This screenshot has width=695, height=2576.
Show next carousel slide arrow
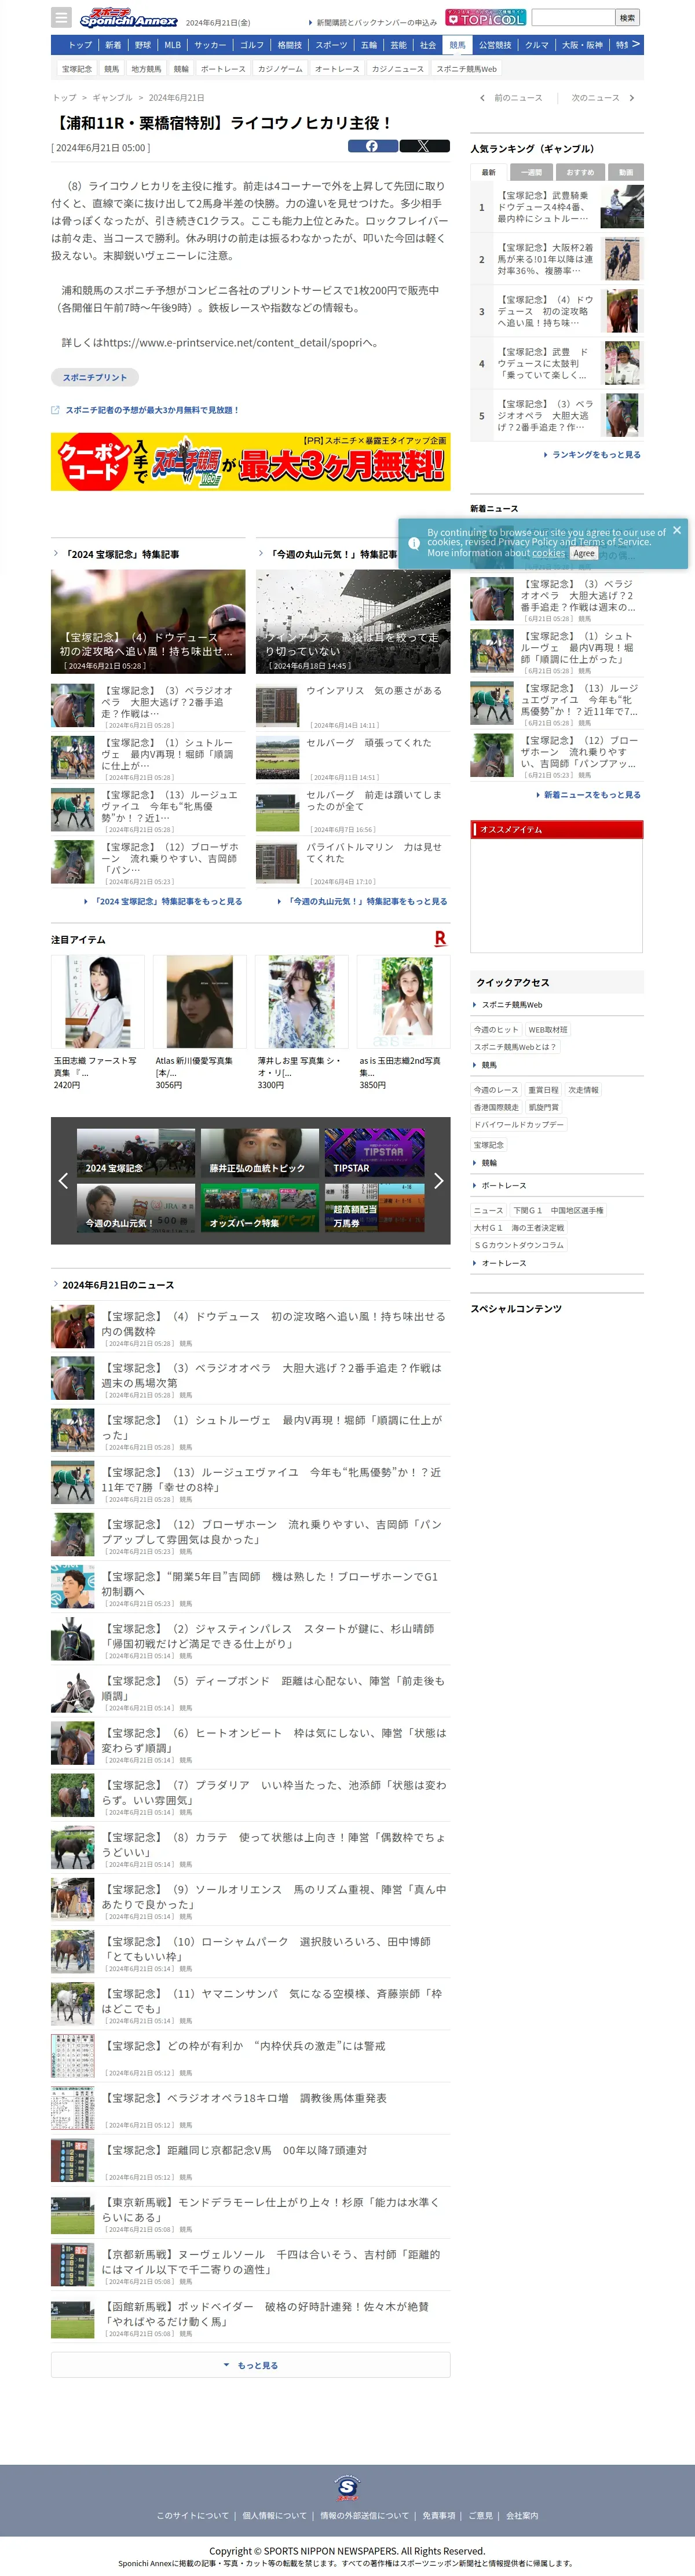tap(438, 1180)
